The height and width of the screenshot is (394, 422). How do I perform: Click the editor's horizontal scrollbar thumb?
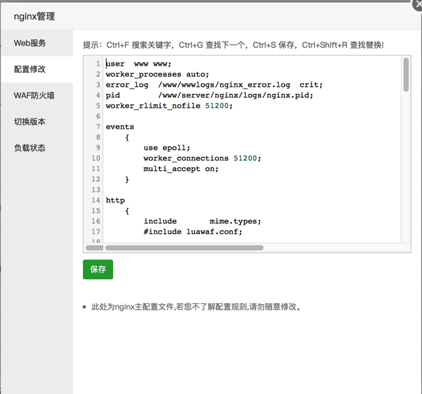184,248
